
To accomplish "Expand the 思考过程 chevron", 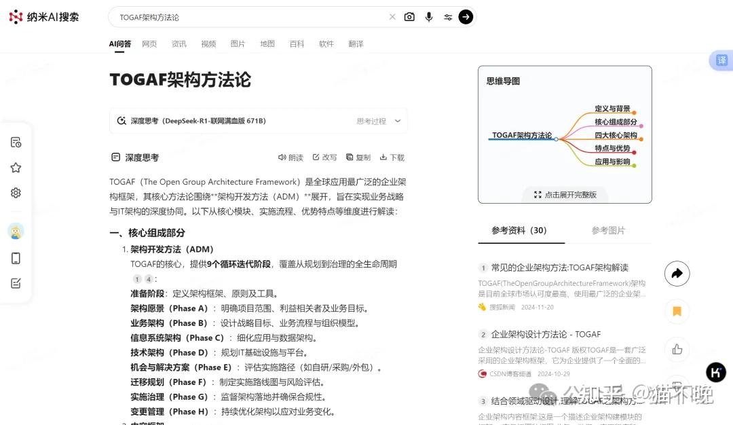I will (x=397, y=121).
